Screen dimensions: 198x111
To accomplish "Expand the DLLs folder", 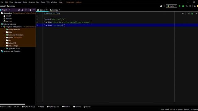I will coord(4,32).
